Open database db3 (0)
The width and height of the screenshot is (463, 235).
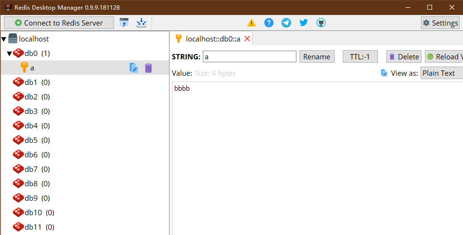(x=37, y=111)
